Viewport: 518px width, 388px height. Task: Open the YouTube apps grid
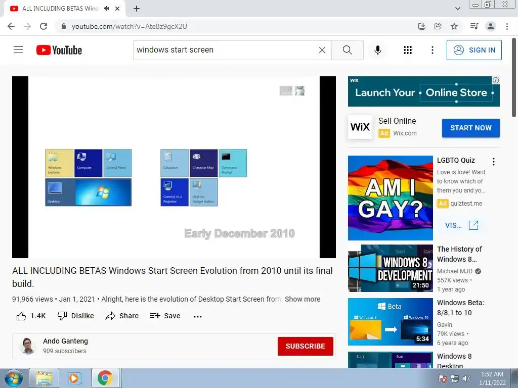click(408, 50)
